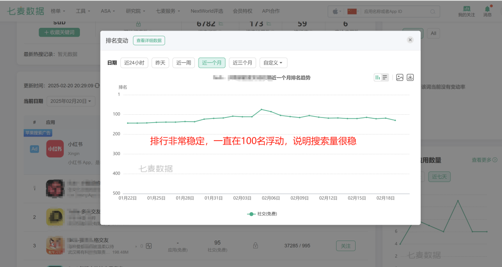Open 消息 notification bell

487,11
